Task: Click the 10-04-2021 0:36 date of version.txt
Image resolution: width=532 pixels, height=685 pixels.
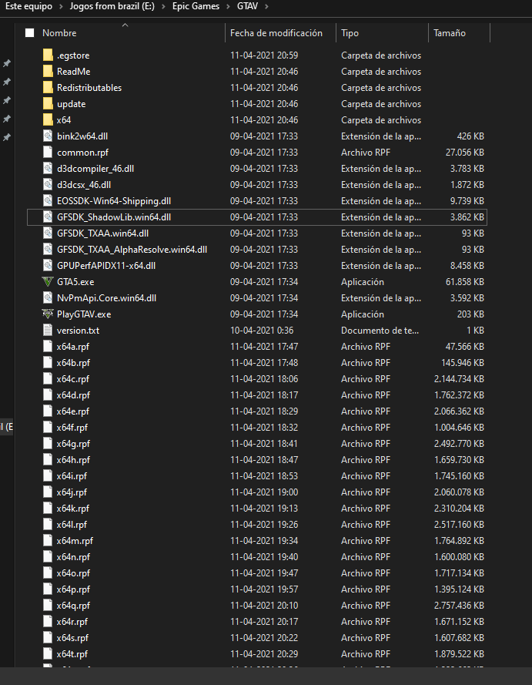Action: pyautogui.click(x=262, y=331)
